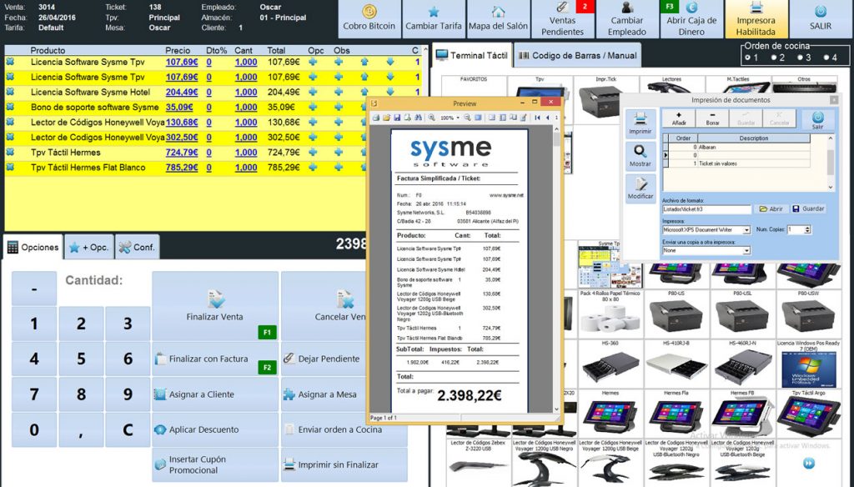854x487 pixels.
Task: Delete the Tpv Táctil Hermes Flat Blanco line
Action: coord(10,168)
